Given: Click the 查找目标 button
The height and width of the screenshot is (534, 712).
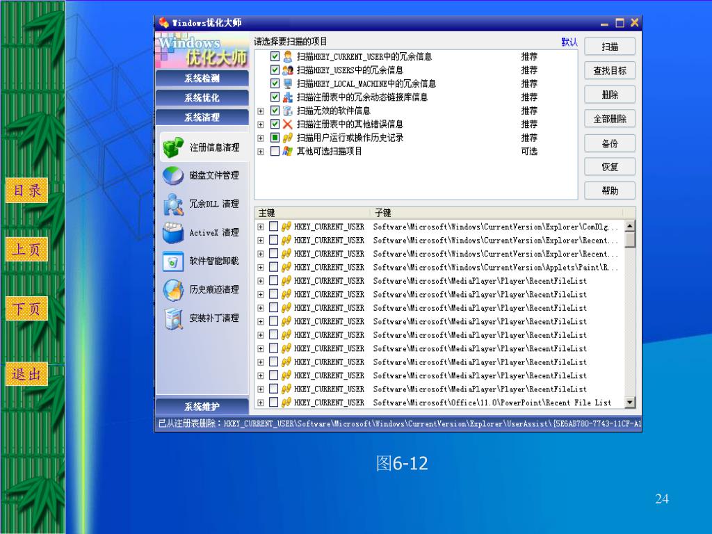Looking at the screenshot, I should point(610,71).
